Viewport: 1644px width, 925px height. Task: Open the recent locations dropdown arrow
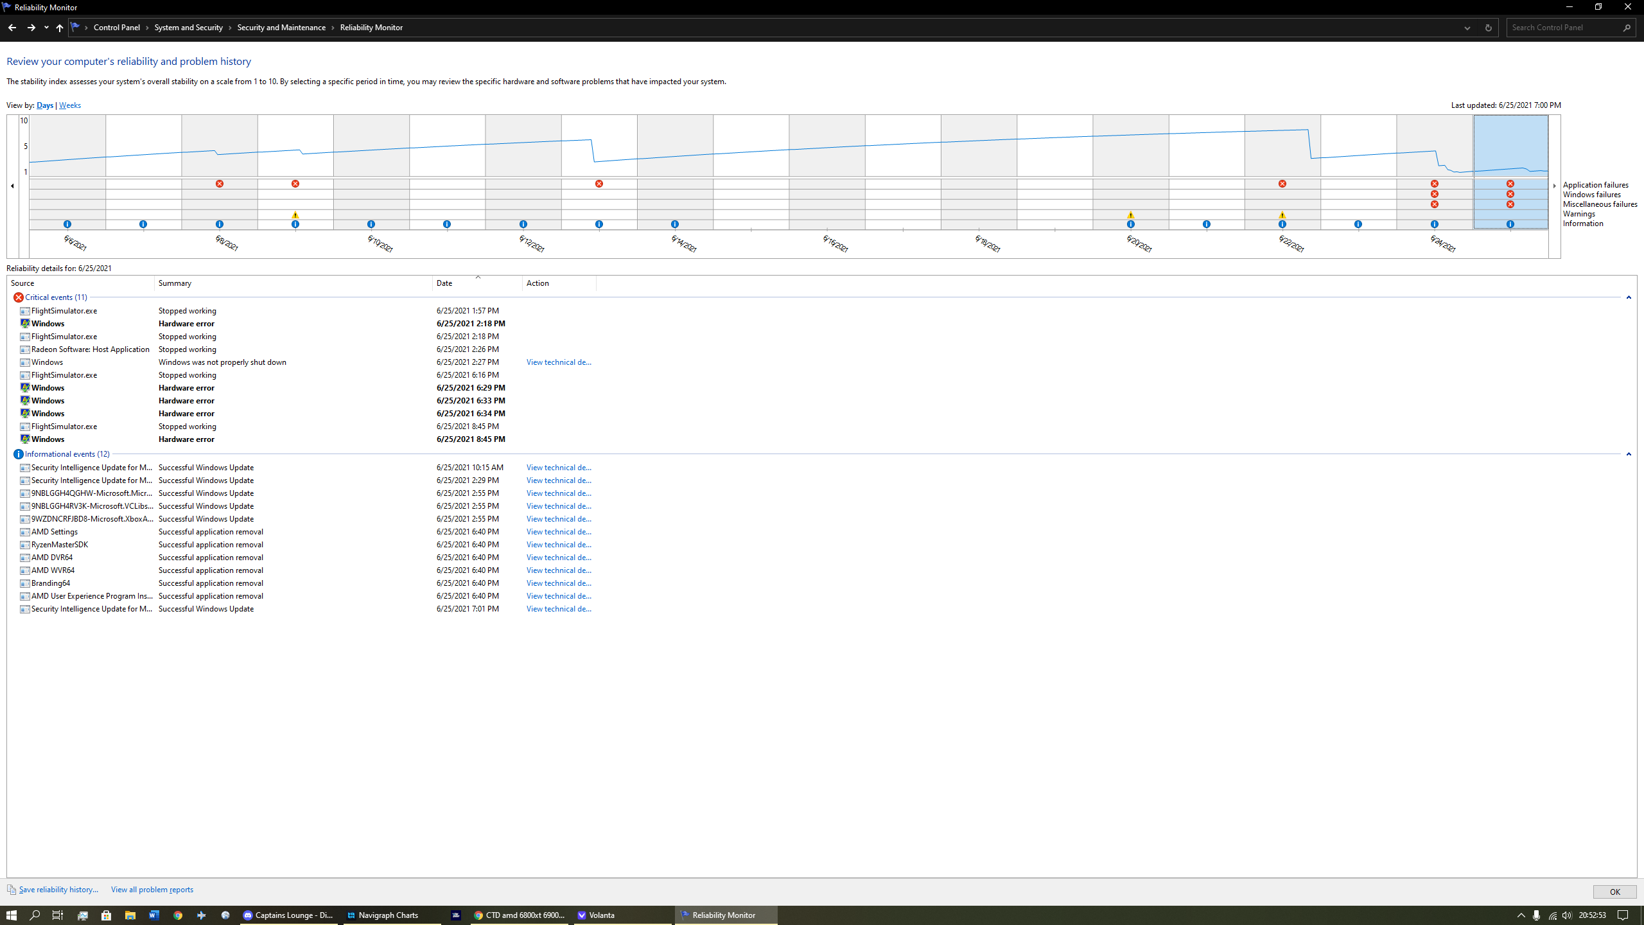(46, 28)
